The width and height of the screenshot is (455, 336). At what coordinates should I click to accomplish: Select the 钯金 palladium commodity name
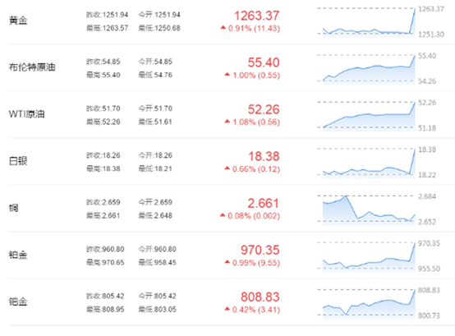coord(18,301)
